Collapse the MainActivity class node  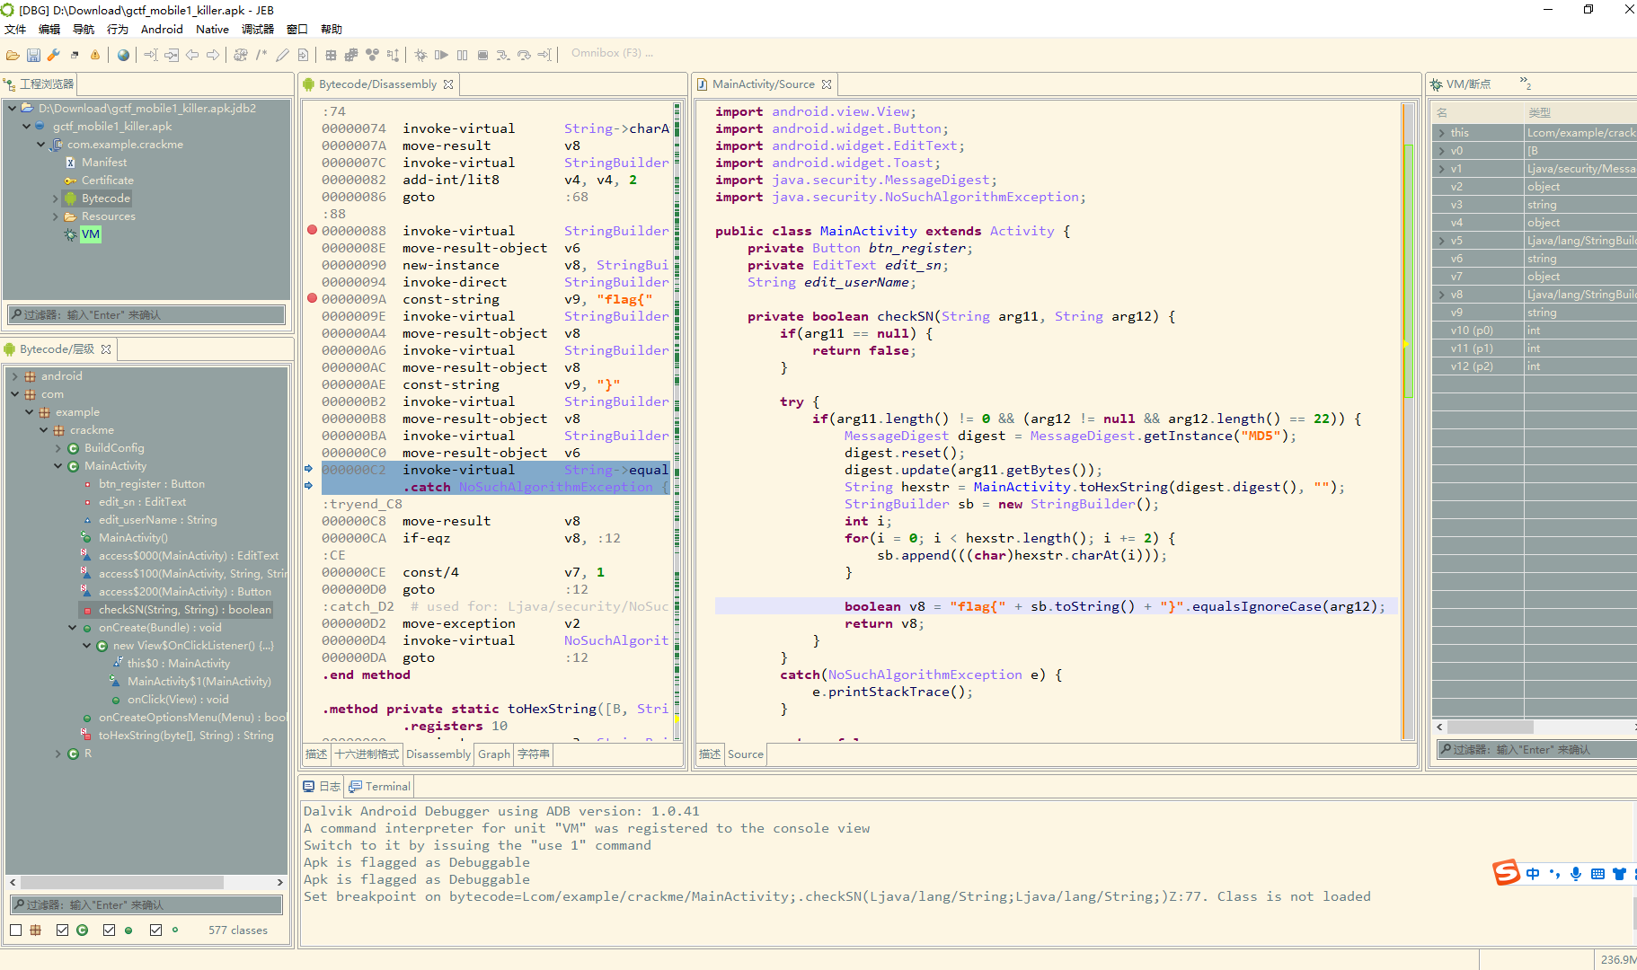[58, 466]
